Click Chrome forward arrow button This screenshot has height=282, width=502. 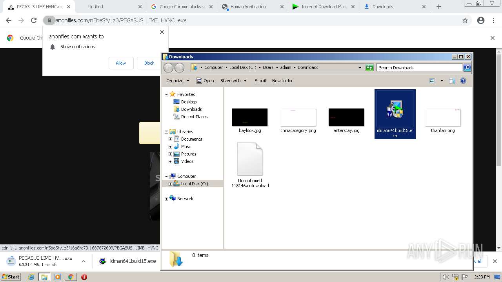pos(21,20)
